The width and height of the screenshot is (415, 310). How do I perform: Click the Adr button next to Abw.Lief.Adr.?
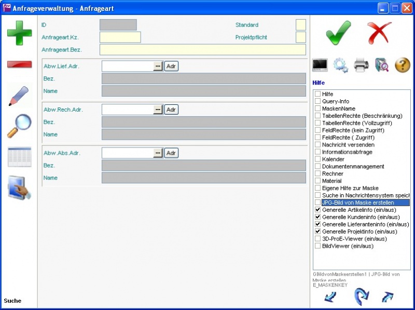pos(171,66)
